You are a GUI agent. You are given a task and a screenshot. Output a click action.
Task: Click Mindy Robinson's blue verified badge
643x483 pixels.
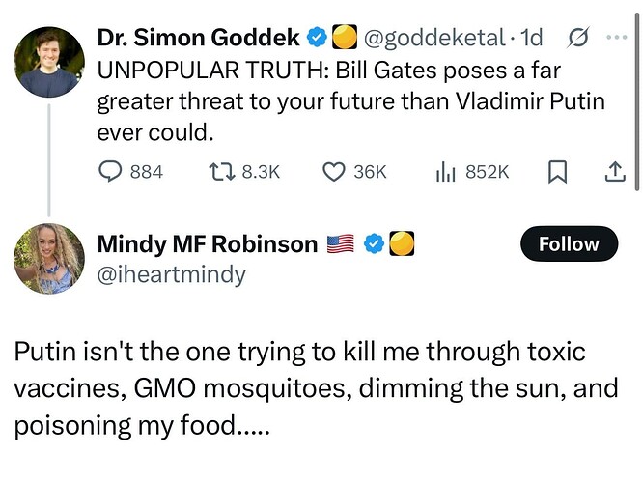375,243
